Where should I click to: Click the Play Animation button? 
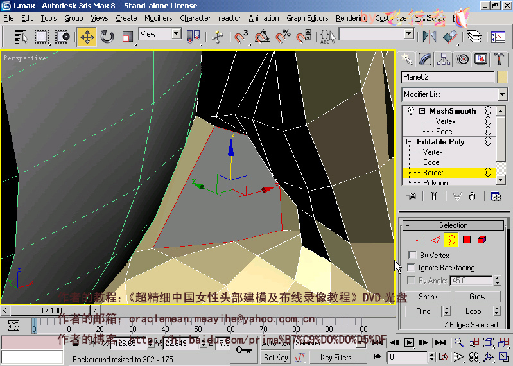tap(408, 342)
